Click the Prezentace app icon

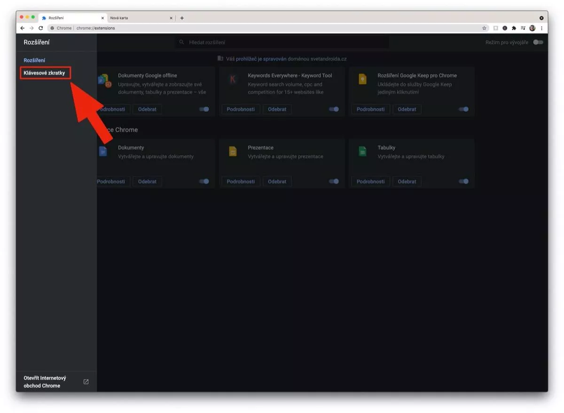[x=233, y=152]
